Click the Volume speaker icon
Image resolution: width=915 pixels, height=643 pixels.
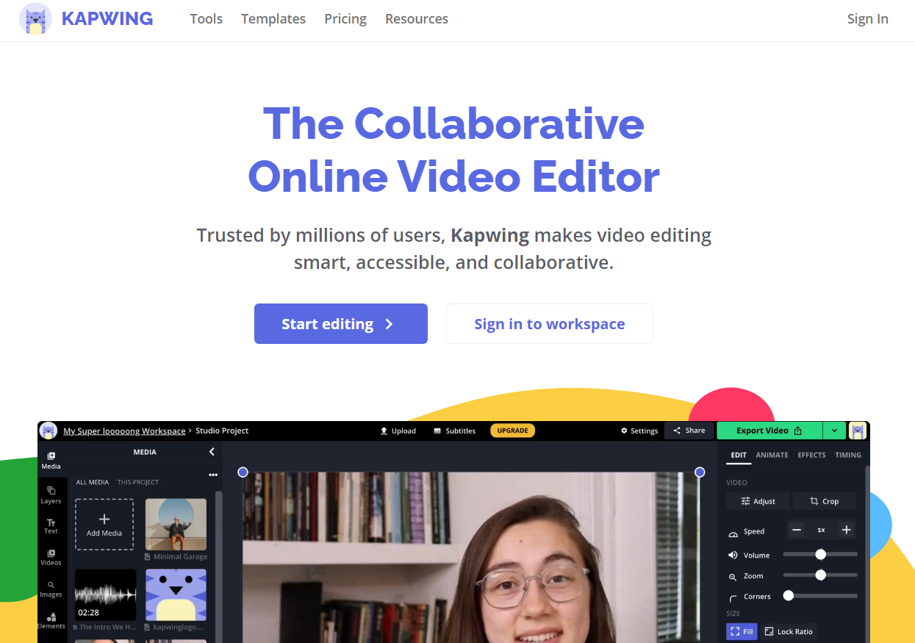point(733,556)
